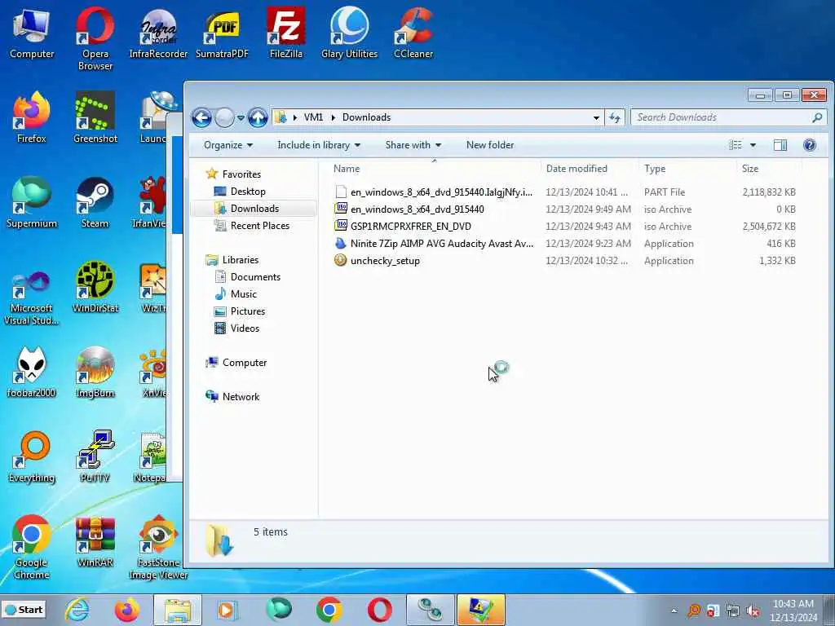Sort files by Name column

coord(346,169)
